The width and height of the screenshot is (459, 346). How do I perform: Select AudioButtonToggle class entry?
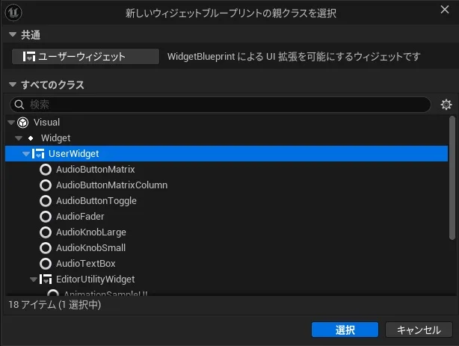coord(96,200)
